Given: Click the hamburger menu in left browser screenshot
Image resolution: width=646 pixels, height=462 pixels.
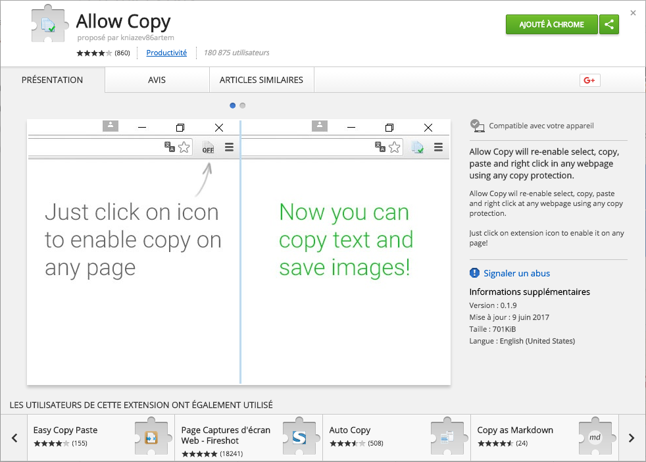Looking at the screenshot, I should (x=230, y=147).
